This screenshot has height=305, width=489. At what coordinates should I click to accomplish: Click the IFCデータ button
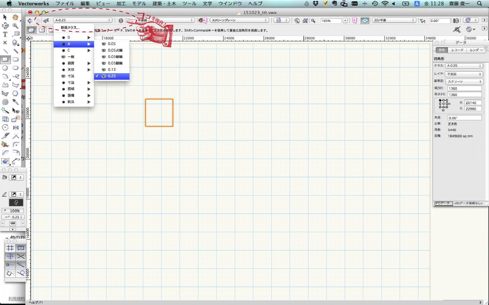tap(443, 203)
